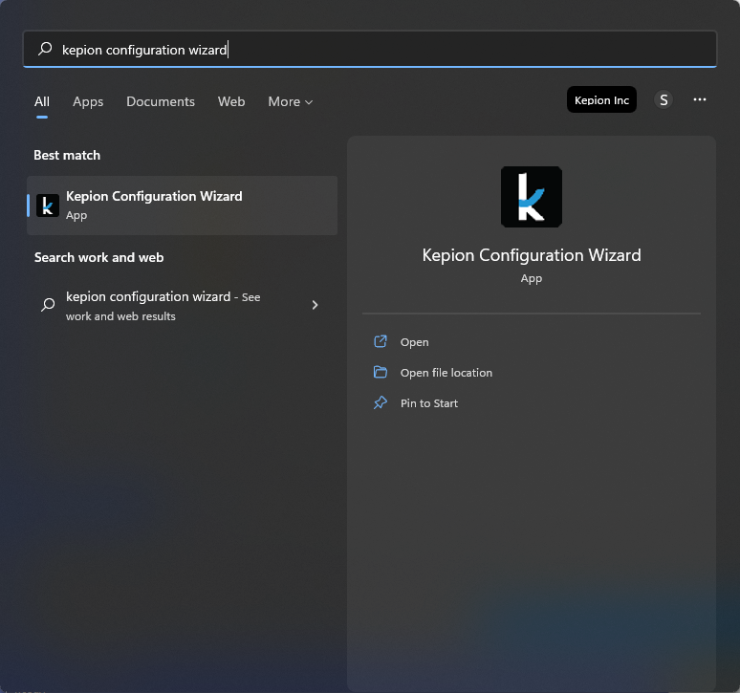Click the search field containing kepion configuration wizard

click(370, 49)
